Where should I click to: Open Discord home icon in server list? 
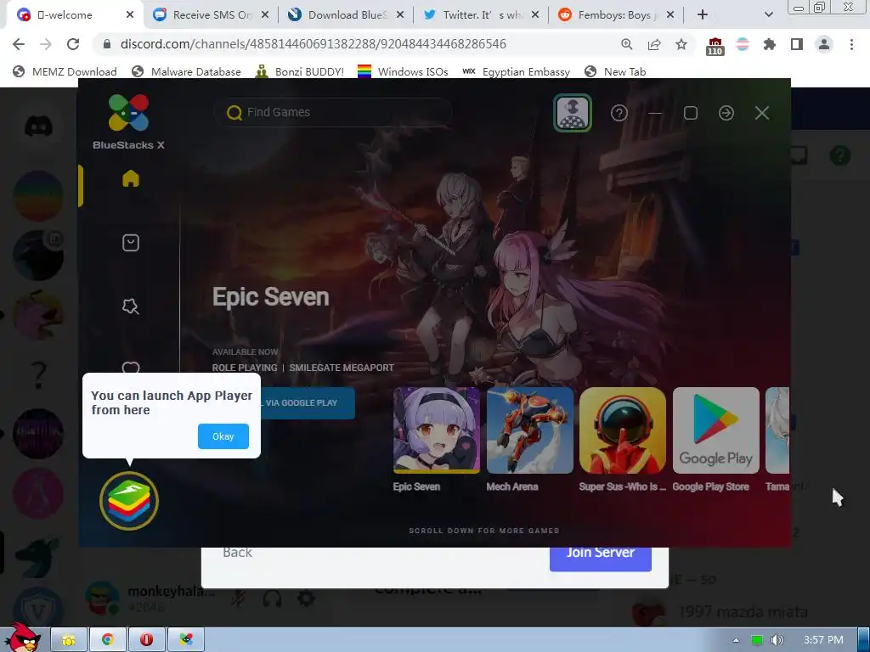click(38, 126)
